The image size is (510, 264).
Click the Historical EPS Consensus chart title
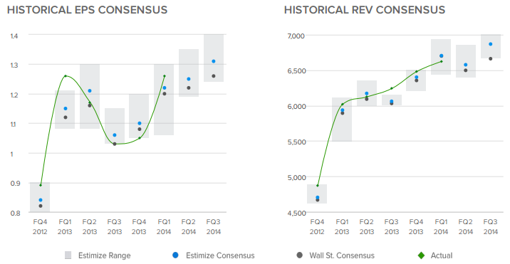pos(87,10)
